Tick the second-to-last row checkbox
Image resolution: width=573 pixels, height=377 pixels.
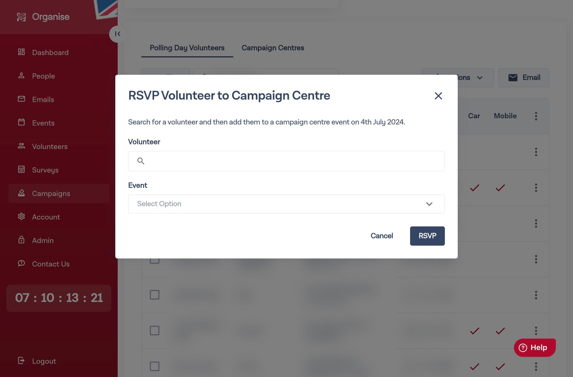tap(155, 331)
